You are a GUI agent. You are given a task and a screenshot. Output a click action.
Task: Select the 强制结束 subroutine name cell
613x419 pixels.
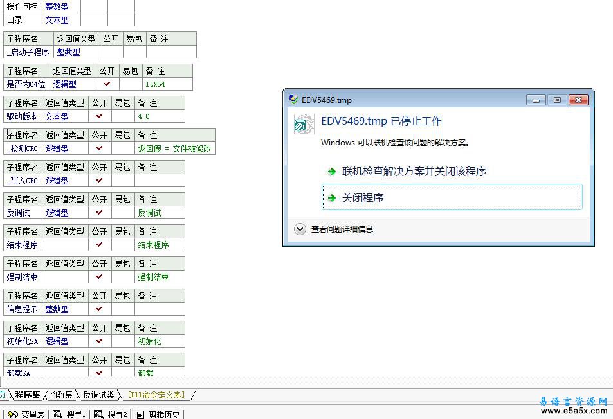point(23,276)
